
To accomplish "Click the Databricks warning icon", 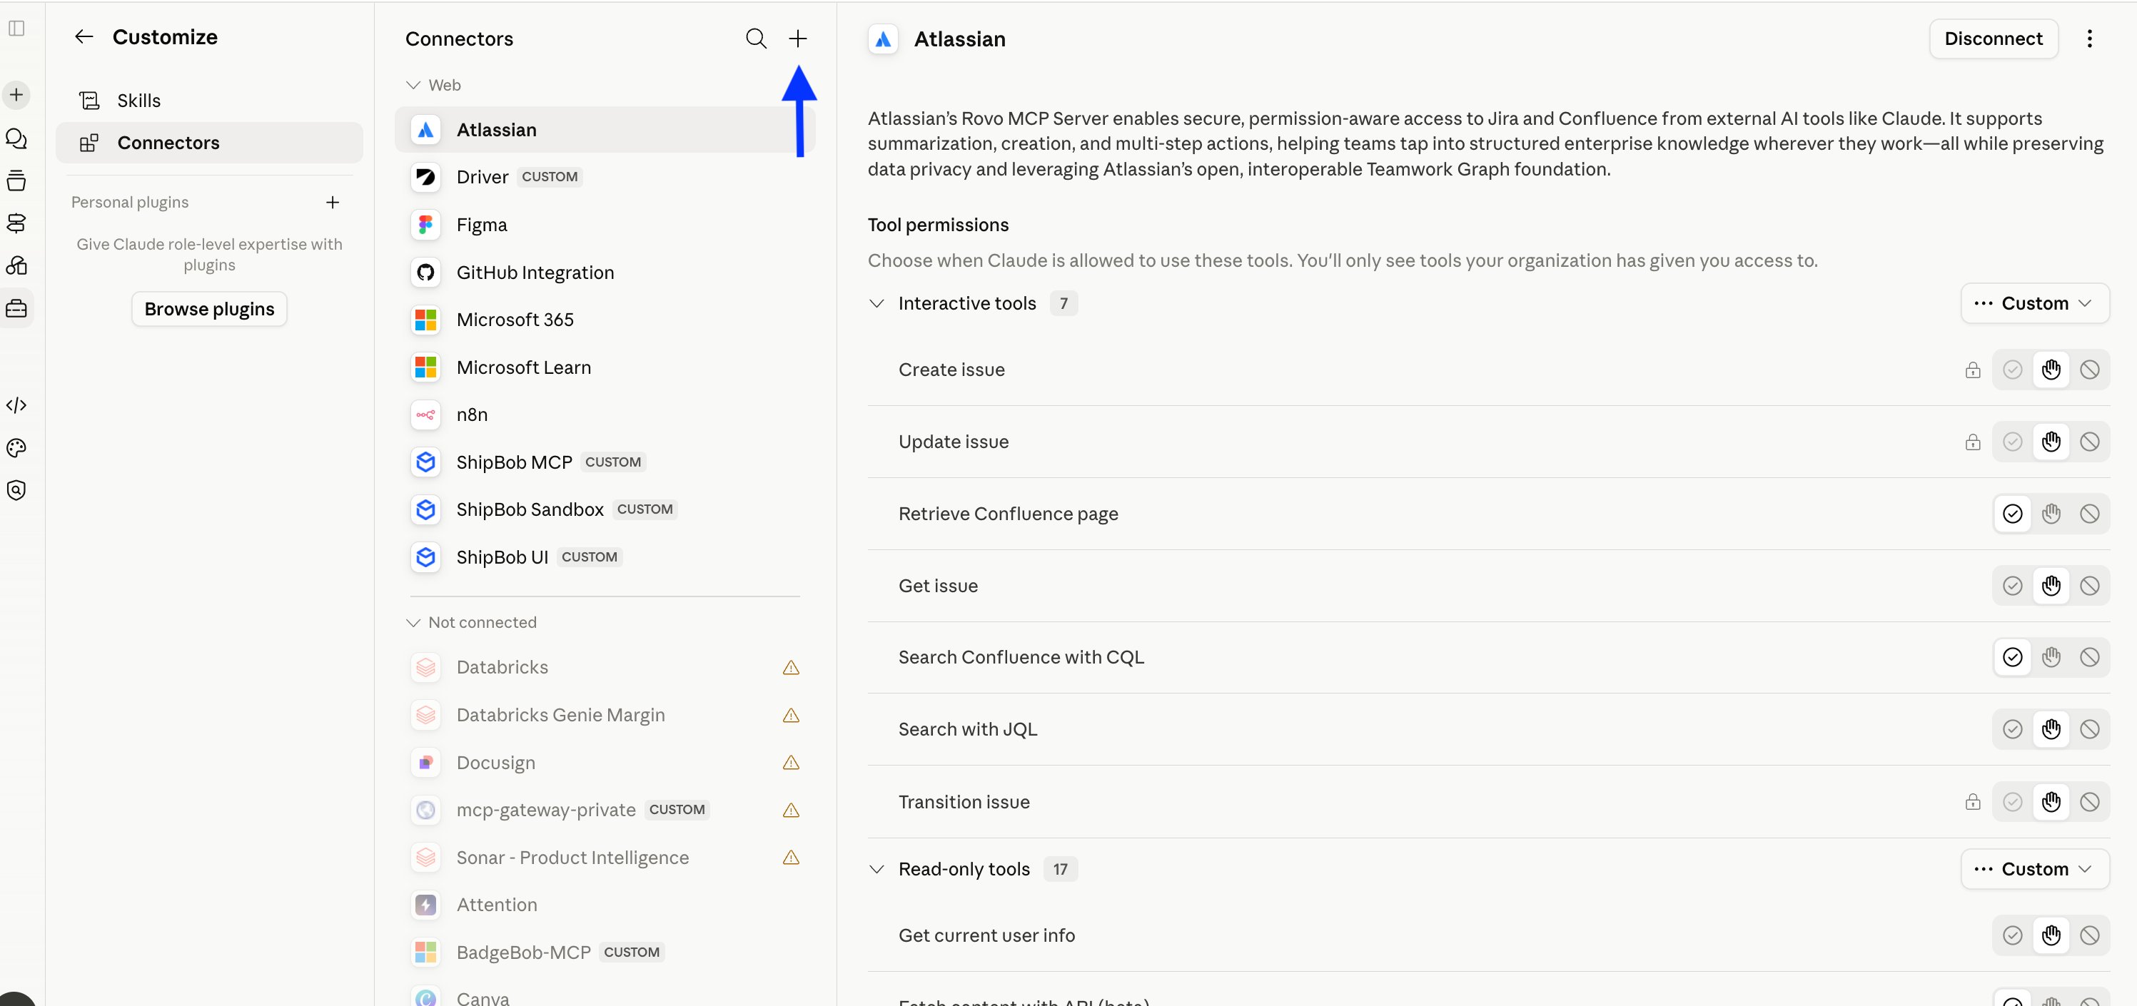I will [792, 668].
